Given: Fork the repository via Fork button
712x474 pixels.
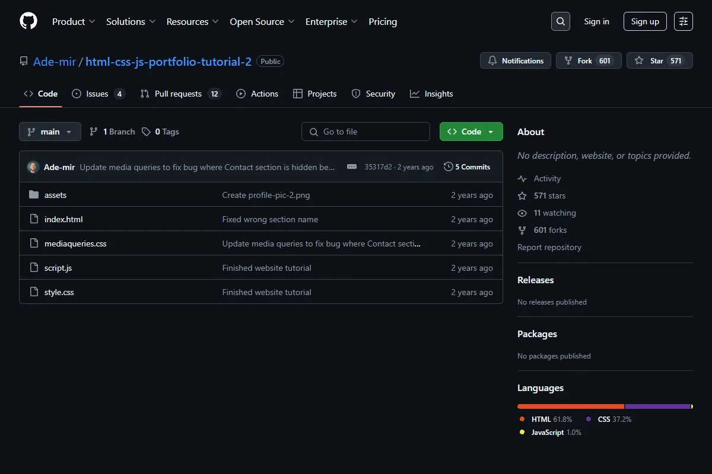Looking at the screenshot, I should point(589,61).
